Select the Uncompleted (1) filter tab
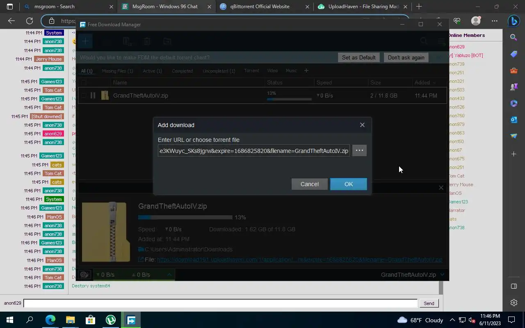 (x=219, y=71)
